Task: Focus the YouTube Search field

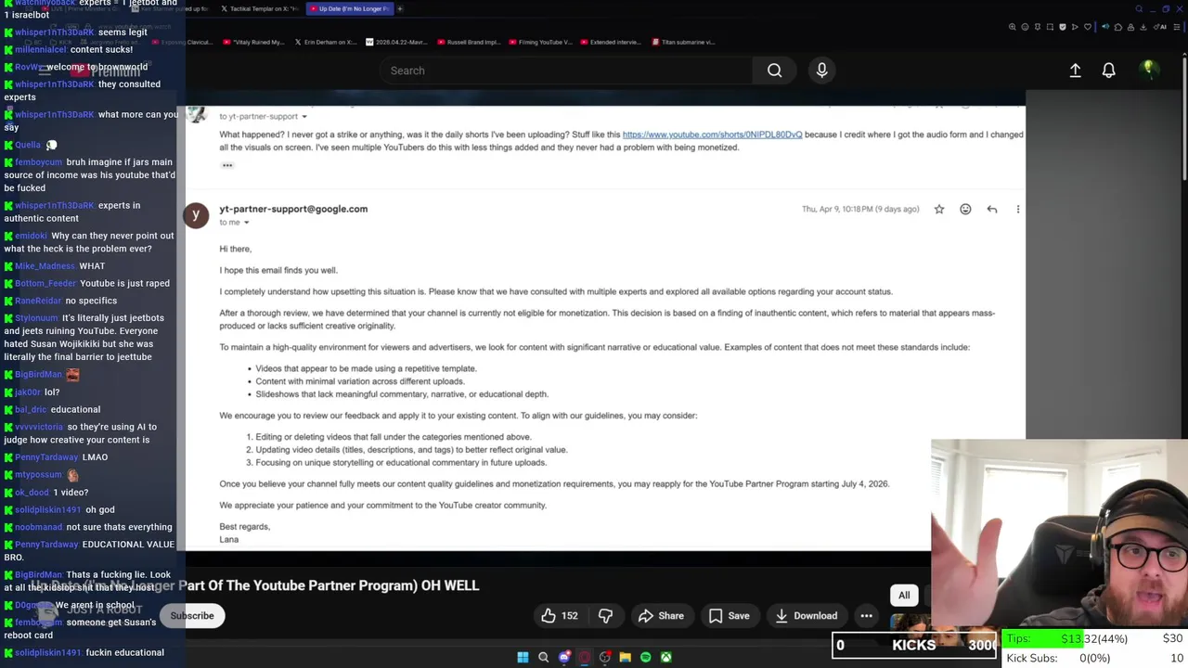Action: tap(568, 71)
